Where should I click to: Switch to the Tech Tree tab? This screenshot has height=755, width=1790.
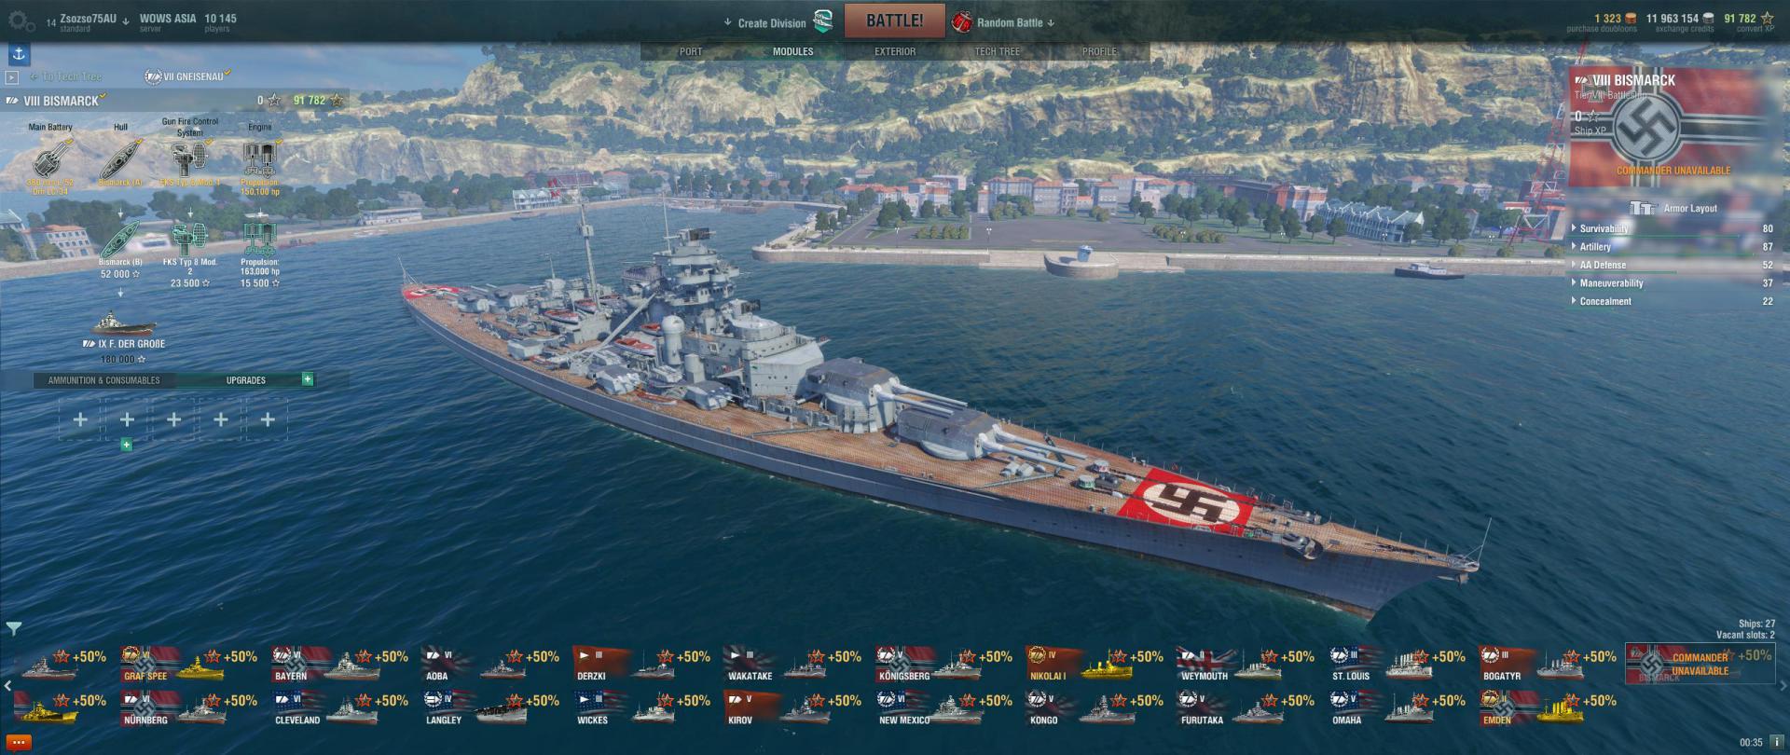point(998,51)
